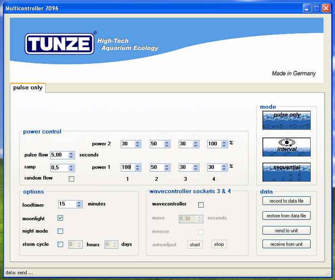
Task: Click the send to unit button
Action: (286, 231)
